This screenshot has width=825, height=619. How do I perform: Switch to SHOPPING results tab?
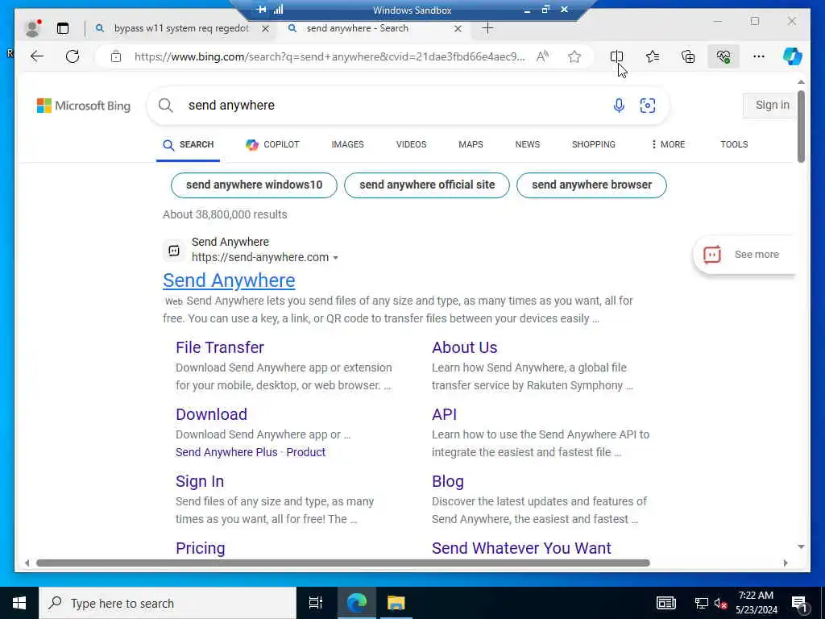pyautogui.click(x=594, y=144)
